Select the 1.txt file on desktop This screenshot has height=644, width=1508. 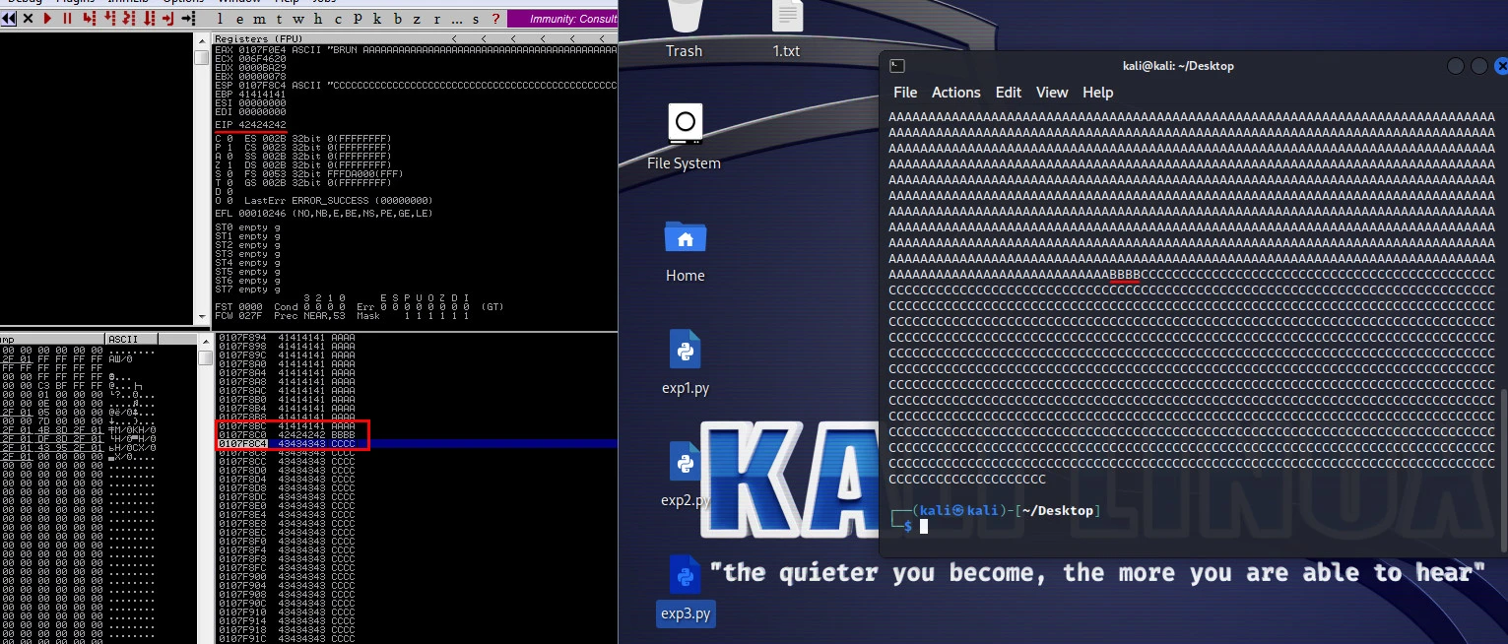point(786,31)
